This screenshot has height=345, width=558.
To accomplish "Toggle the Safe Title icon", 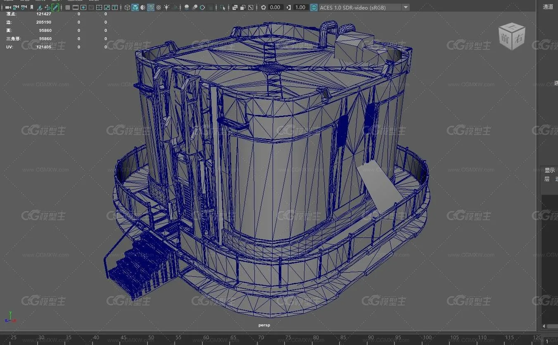I will (x=114, y=7).
